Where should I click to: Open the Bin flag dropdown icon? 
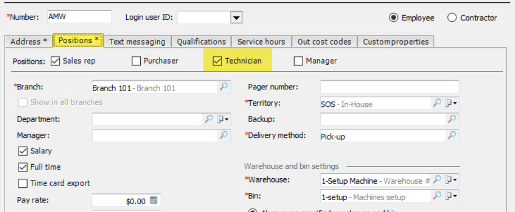tap(451, 196)
